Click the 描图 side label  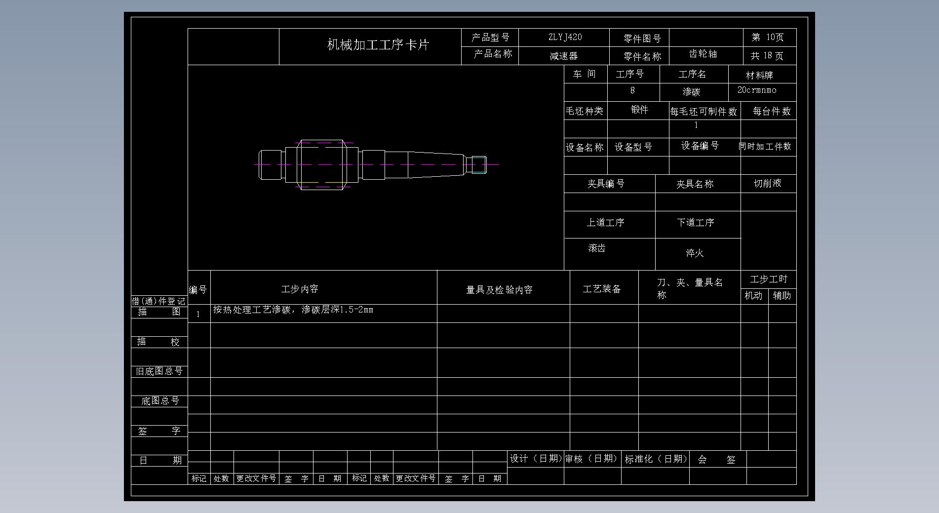coord(159,312)
